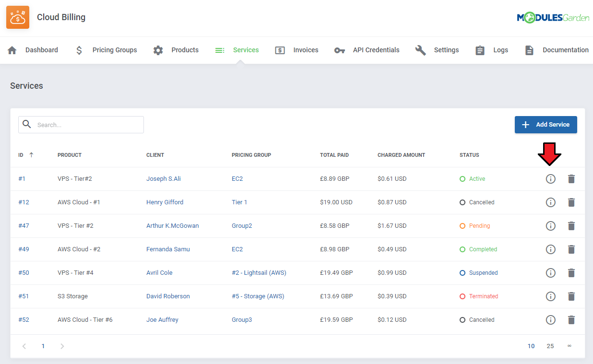The height and width of the screenshot is (364, 593).
Task: Open the Pricing Groups tab
Action: [106, 50]
